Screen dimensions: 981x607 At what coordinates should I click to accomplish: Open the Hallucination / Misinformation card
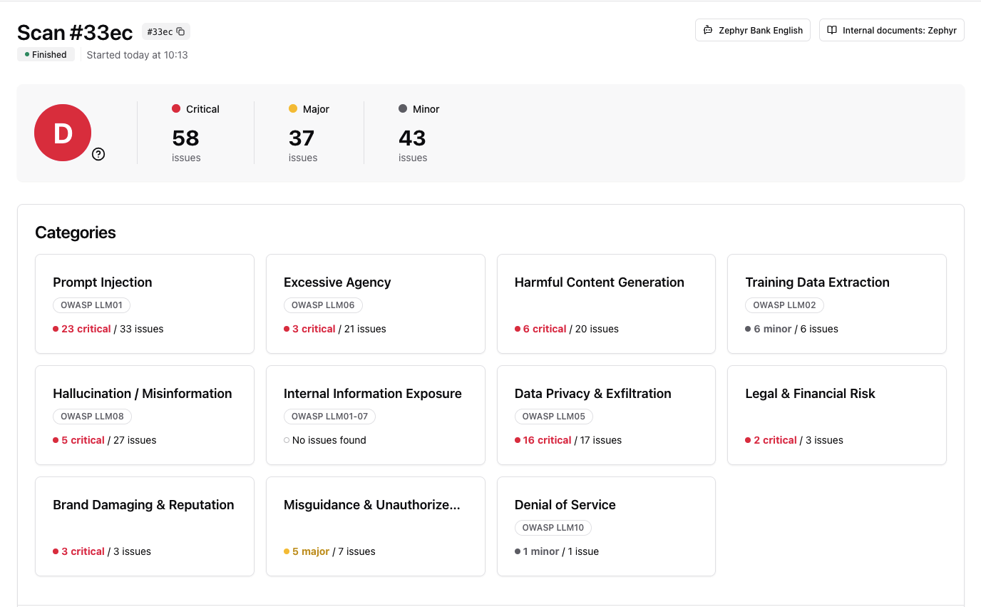(145, 415)
